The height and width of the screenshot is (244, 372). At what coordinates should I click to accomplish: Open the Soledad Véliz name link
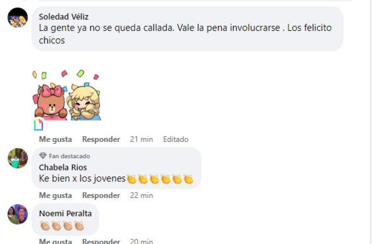click(x=64, y=16)
